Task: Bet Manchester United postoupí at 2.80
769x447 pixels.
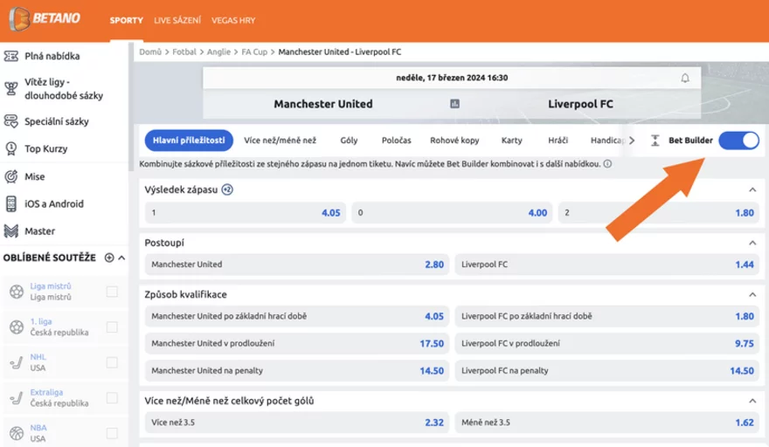Action: (297, 265)
